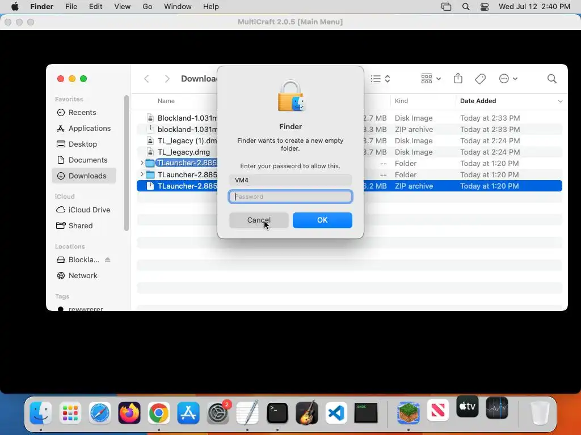Select the blockland-1.031m ZIP archive file

pos(350,130)
